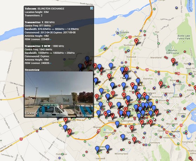Select the blue pin just south of Hornby
This screenshot has width=196, height=161.
click(65, 128)
